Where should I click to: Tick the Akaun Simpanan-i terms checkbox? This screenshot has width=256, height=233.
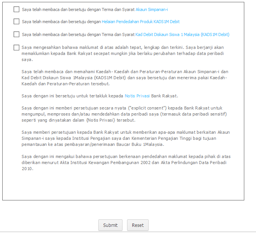coord(16,9)
